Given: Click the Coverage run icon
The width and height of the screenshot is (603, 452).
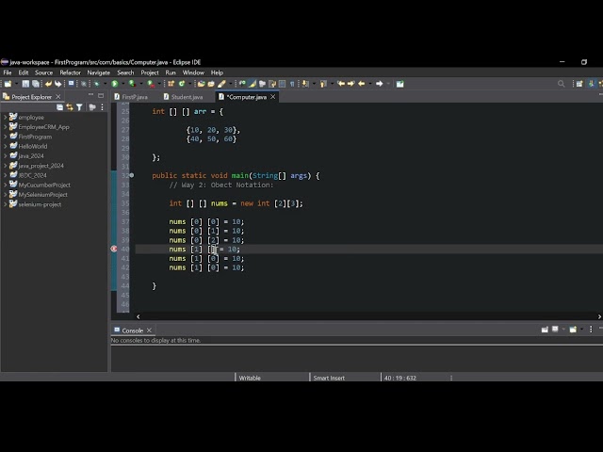Looking at the screenshot, I should (132, 84).
